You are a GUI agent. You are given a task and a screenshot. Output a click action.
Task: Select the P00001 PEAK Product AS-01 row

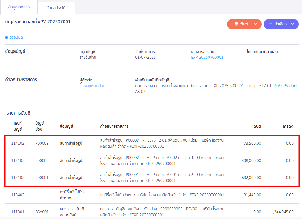coord(152,178)
